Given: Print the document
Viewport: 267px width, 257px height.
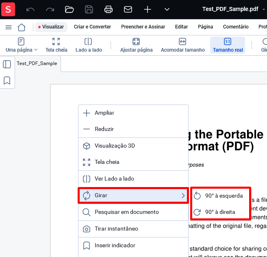Looking at the screenshot, I should click(109, 9).
